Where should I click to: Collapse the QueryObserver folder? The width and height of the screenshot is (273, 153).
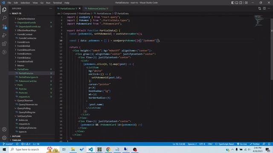[x=25, y=101]
